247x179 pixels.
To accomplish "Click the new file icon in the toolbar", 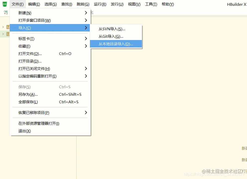I will click(5, 12).
